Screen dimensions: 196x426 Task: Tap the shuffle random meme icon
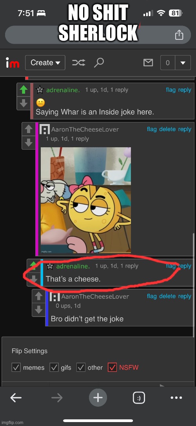(x=79, y=63)
